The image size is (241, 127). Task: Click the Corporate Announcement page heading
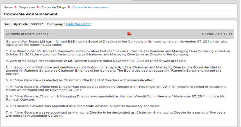(31, 14)
